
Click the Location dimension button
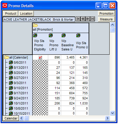tap(26, 14)
